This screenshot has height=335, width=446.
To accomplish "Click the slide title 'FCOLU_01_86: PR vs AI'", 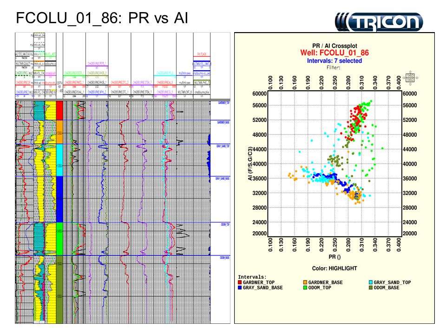I will 102,18.
